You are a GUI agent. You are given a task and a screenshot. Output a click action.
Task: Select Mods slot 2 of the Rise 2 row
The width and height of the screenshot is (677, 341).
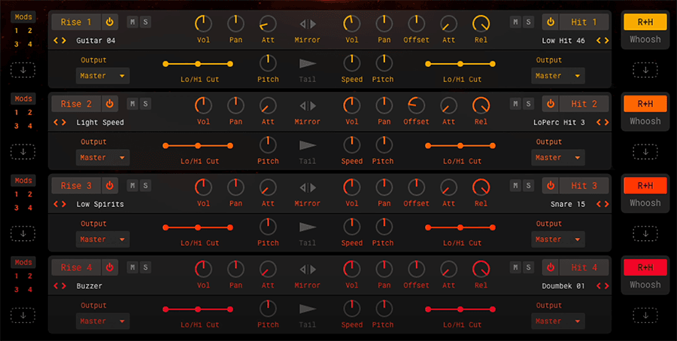(x=30, y=112)
